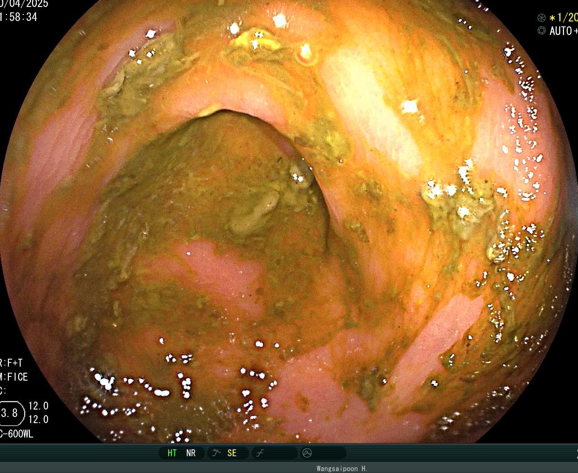Click the yellow 1/20 shutter speed value
Image resolution: width=578 pixels, height=473 pixels.
click(x=567, y=18)
